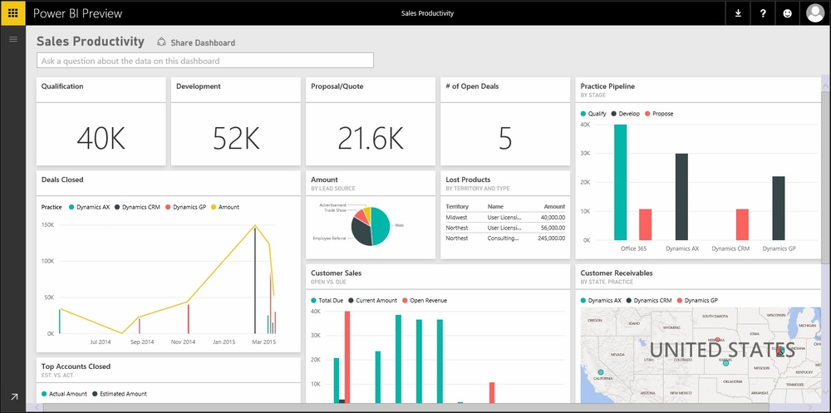Click the Practice Pipeline tile title

pyautogui.click(x=607, y=86)
